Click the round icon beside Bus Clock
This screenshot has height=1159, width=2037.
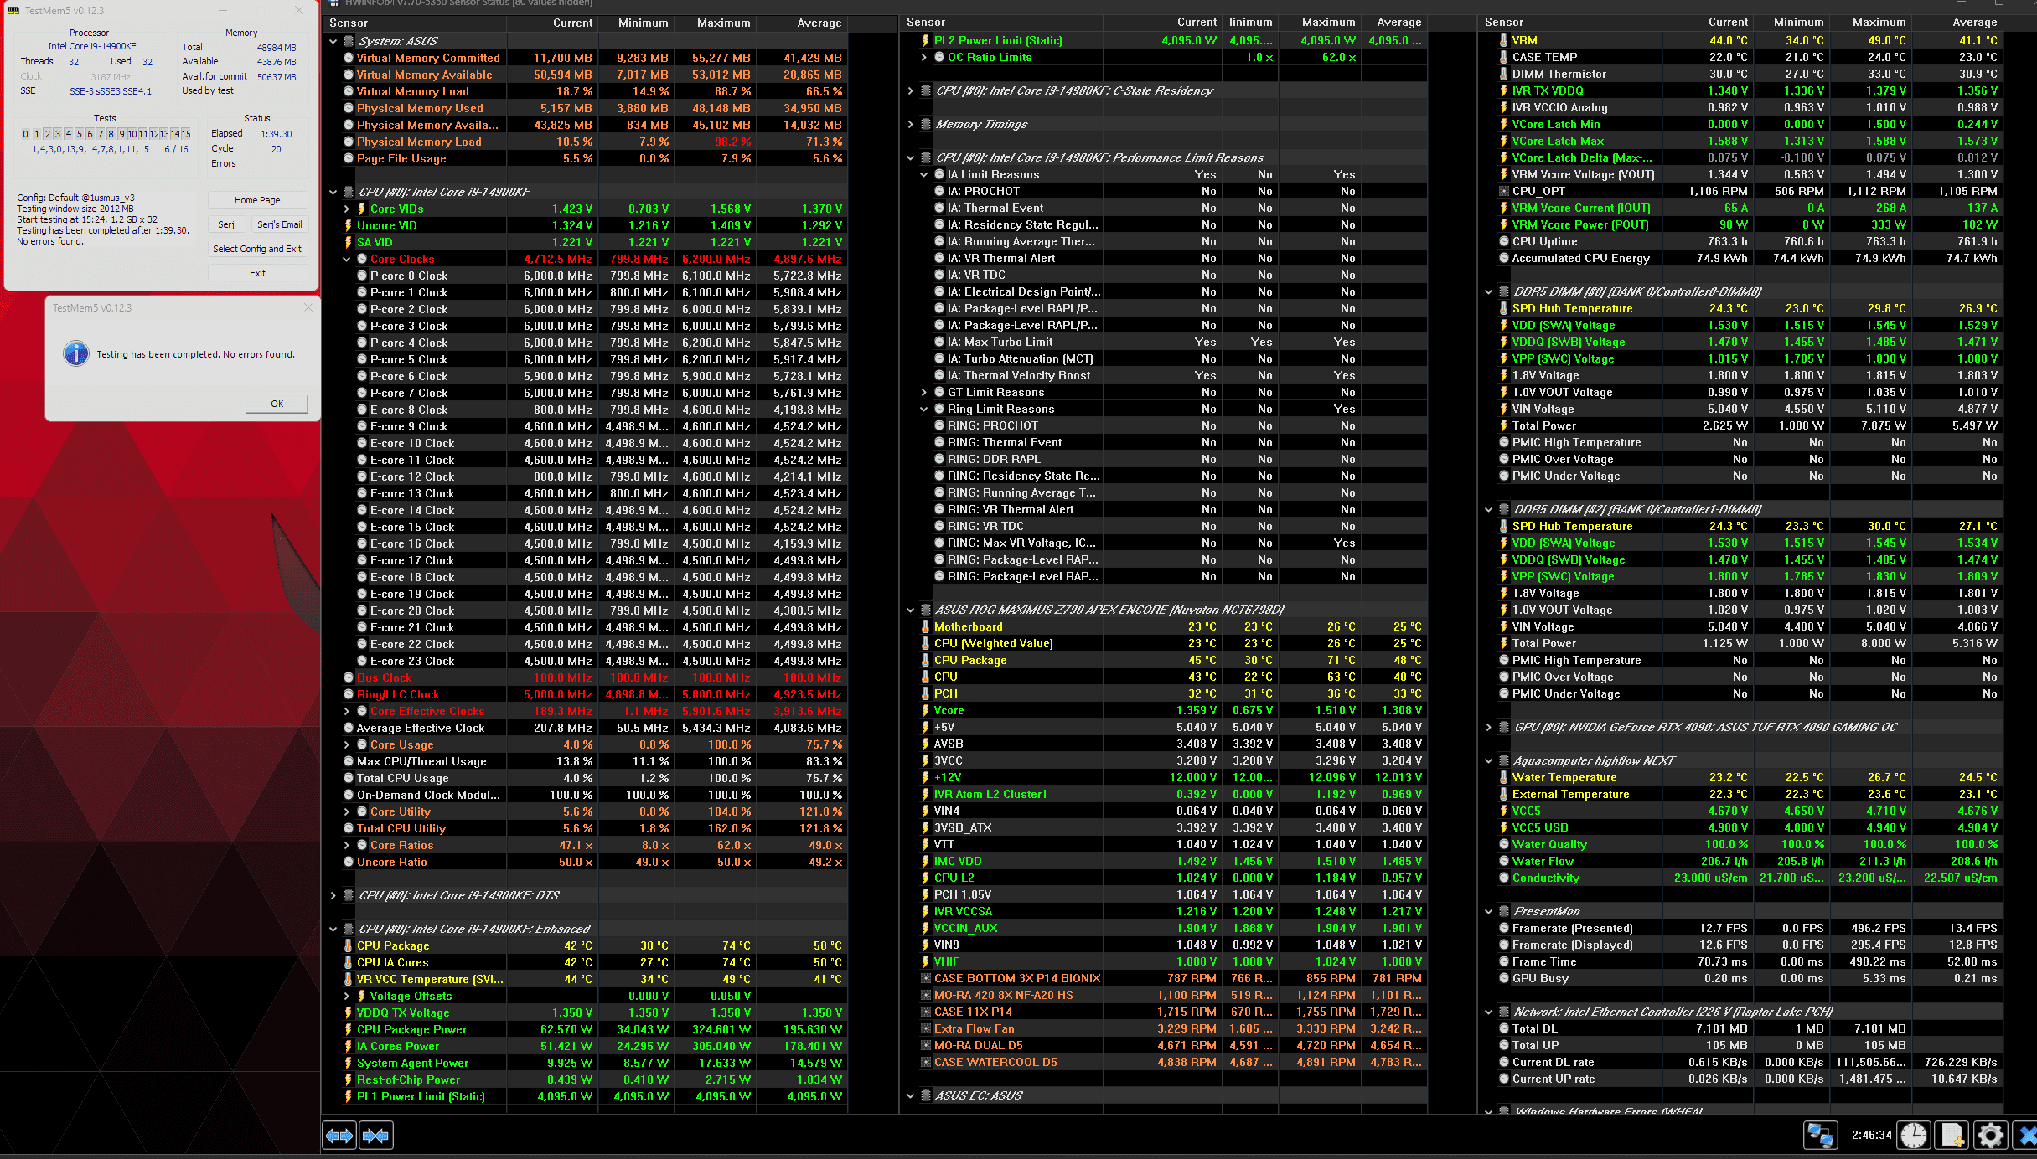[x=349, y=677]
